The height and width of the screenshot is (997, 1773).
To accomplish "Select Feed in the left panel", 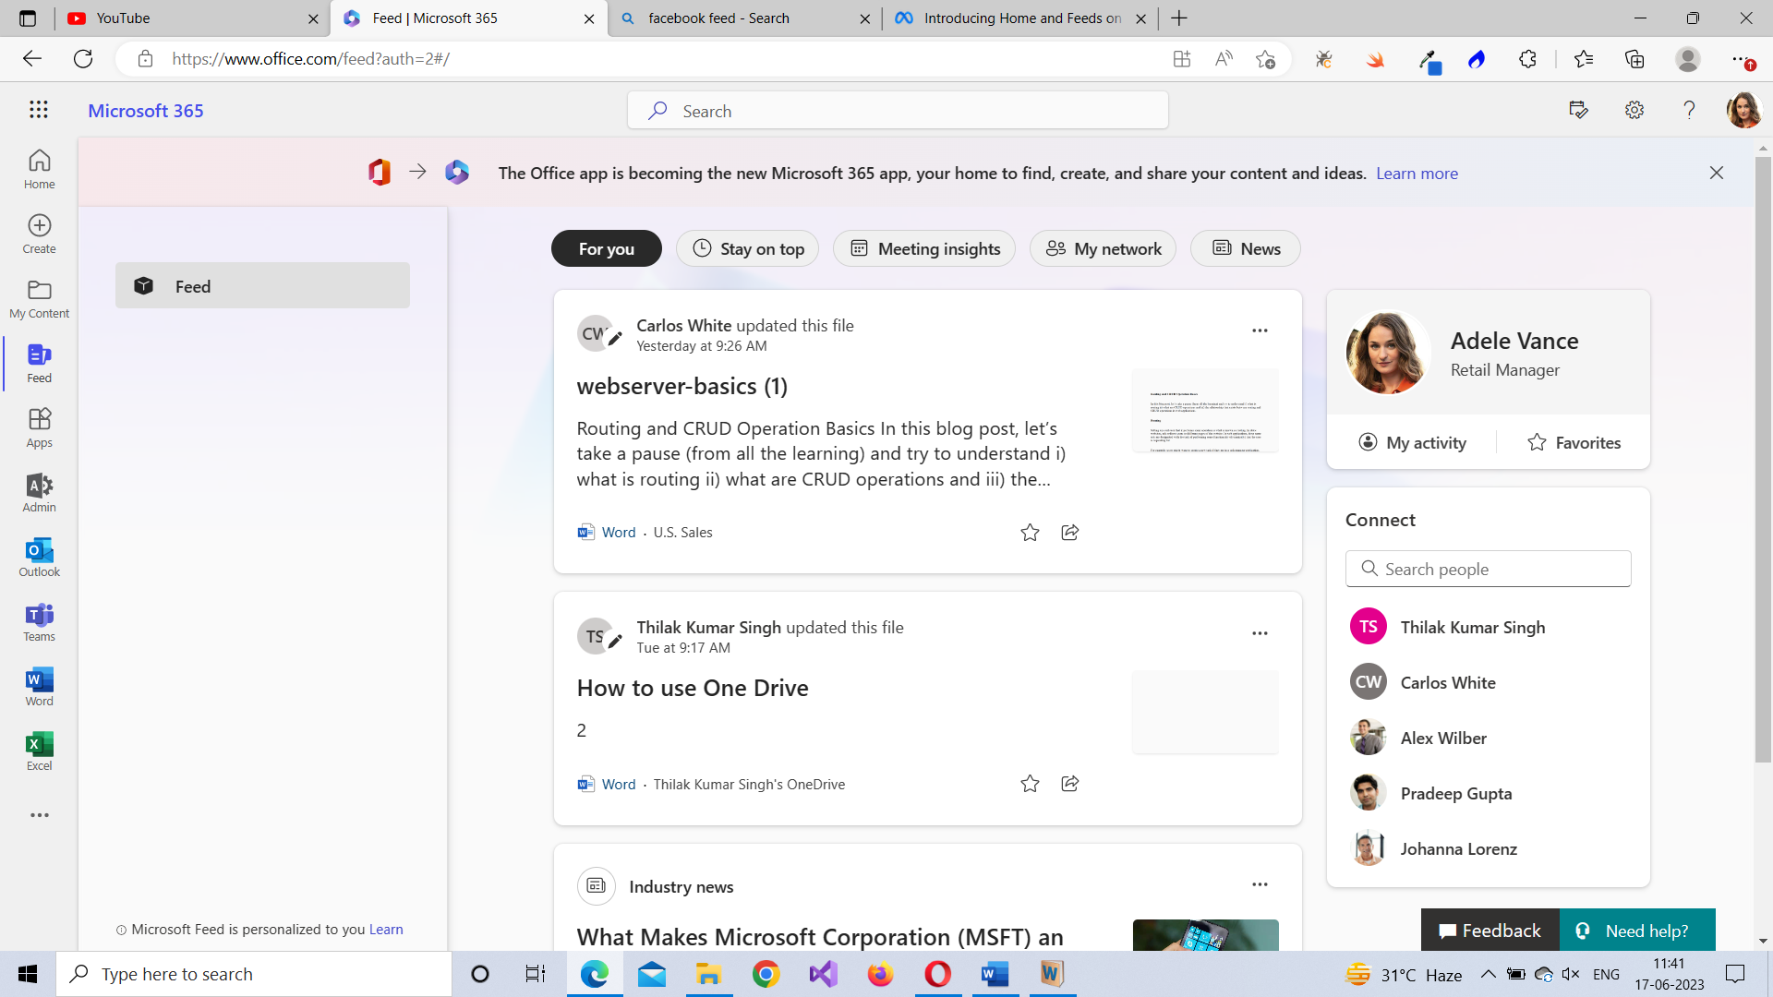I will (x=262, y=286).
